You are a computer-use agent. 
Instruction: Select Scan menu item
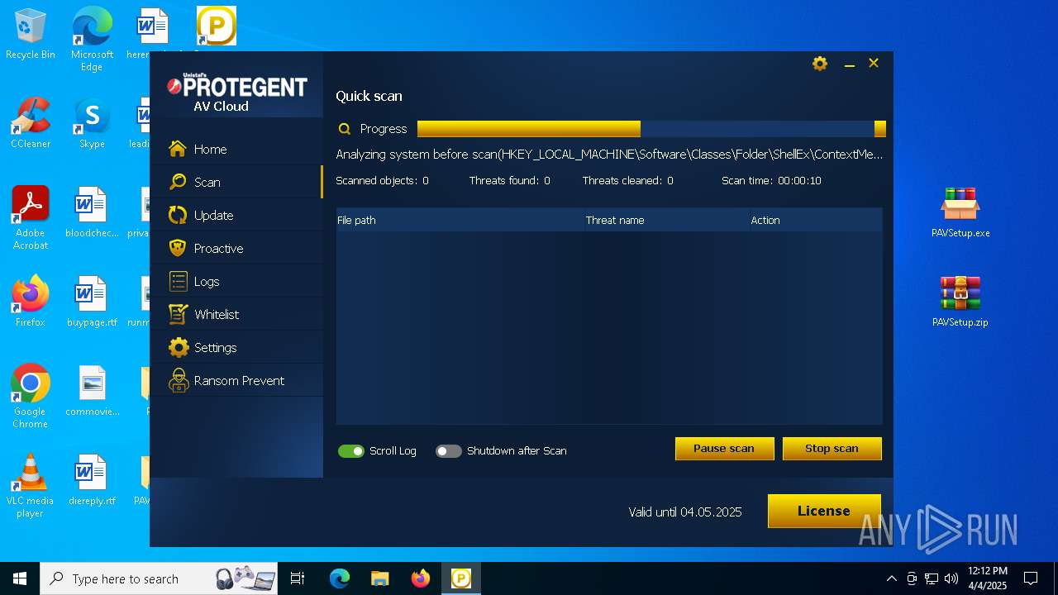coord(207,183)
